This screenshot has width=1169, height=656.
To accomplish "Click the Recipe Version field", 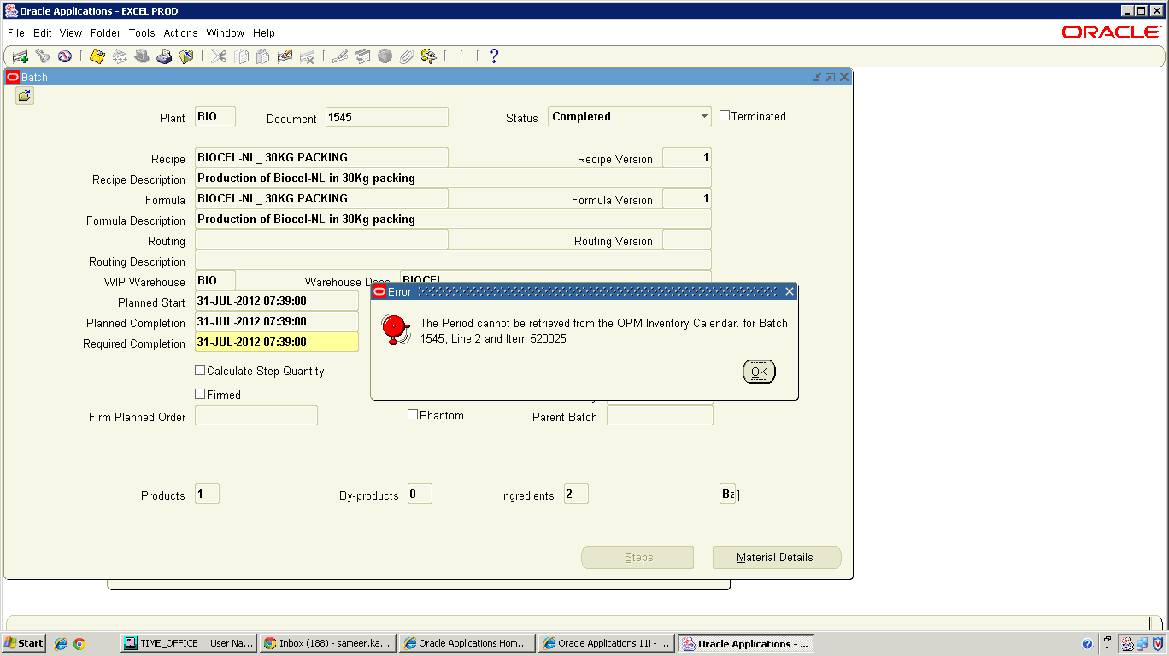I will tap(687, 158).
